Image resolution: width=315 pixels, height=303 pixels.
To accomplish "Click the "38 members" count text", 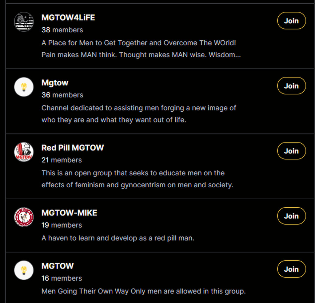I will tap(62, 30).
